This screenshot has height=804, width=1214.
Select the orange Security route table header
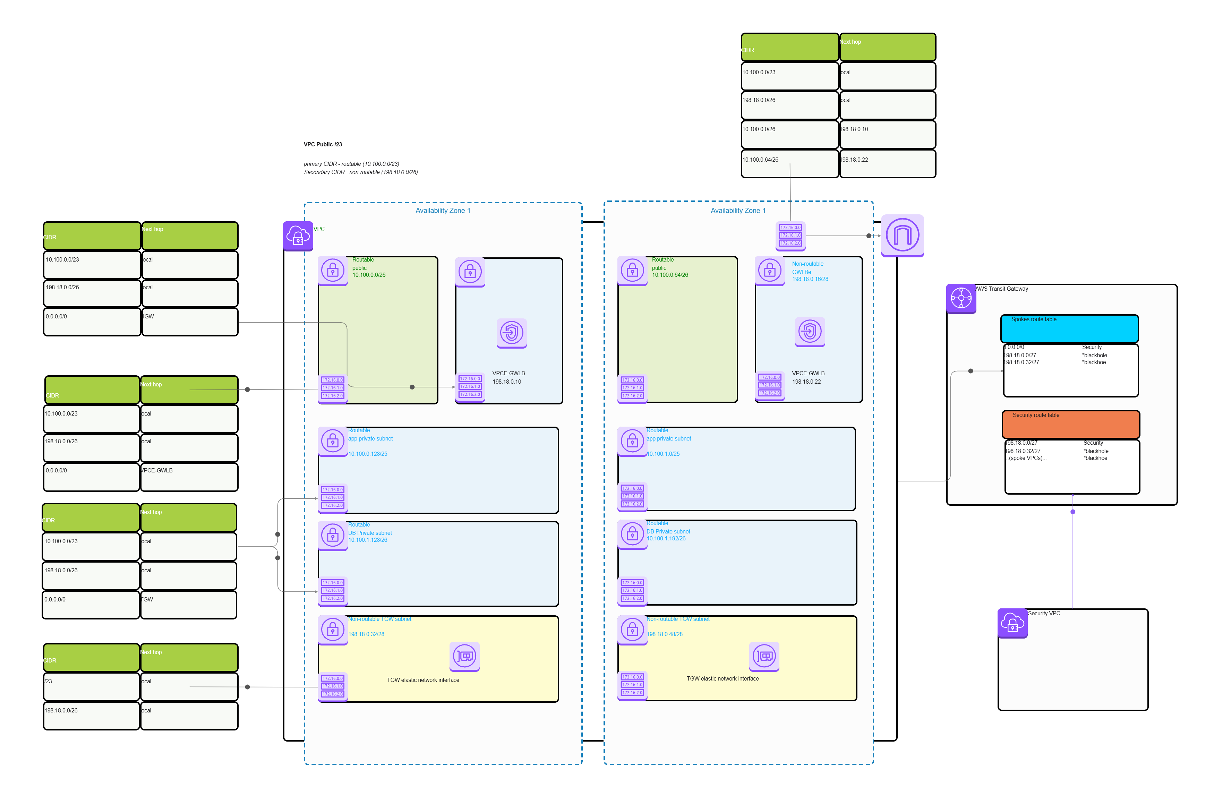pos(1071,425)
